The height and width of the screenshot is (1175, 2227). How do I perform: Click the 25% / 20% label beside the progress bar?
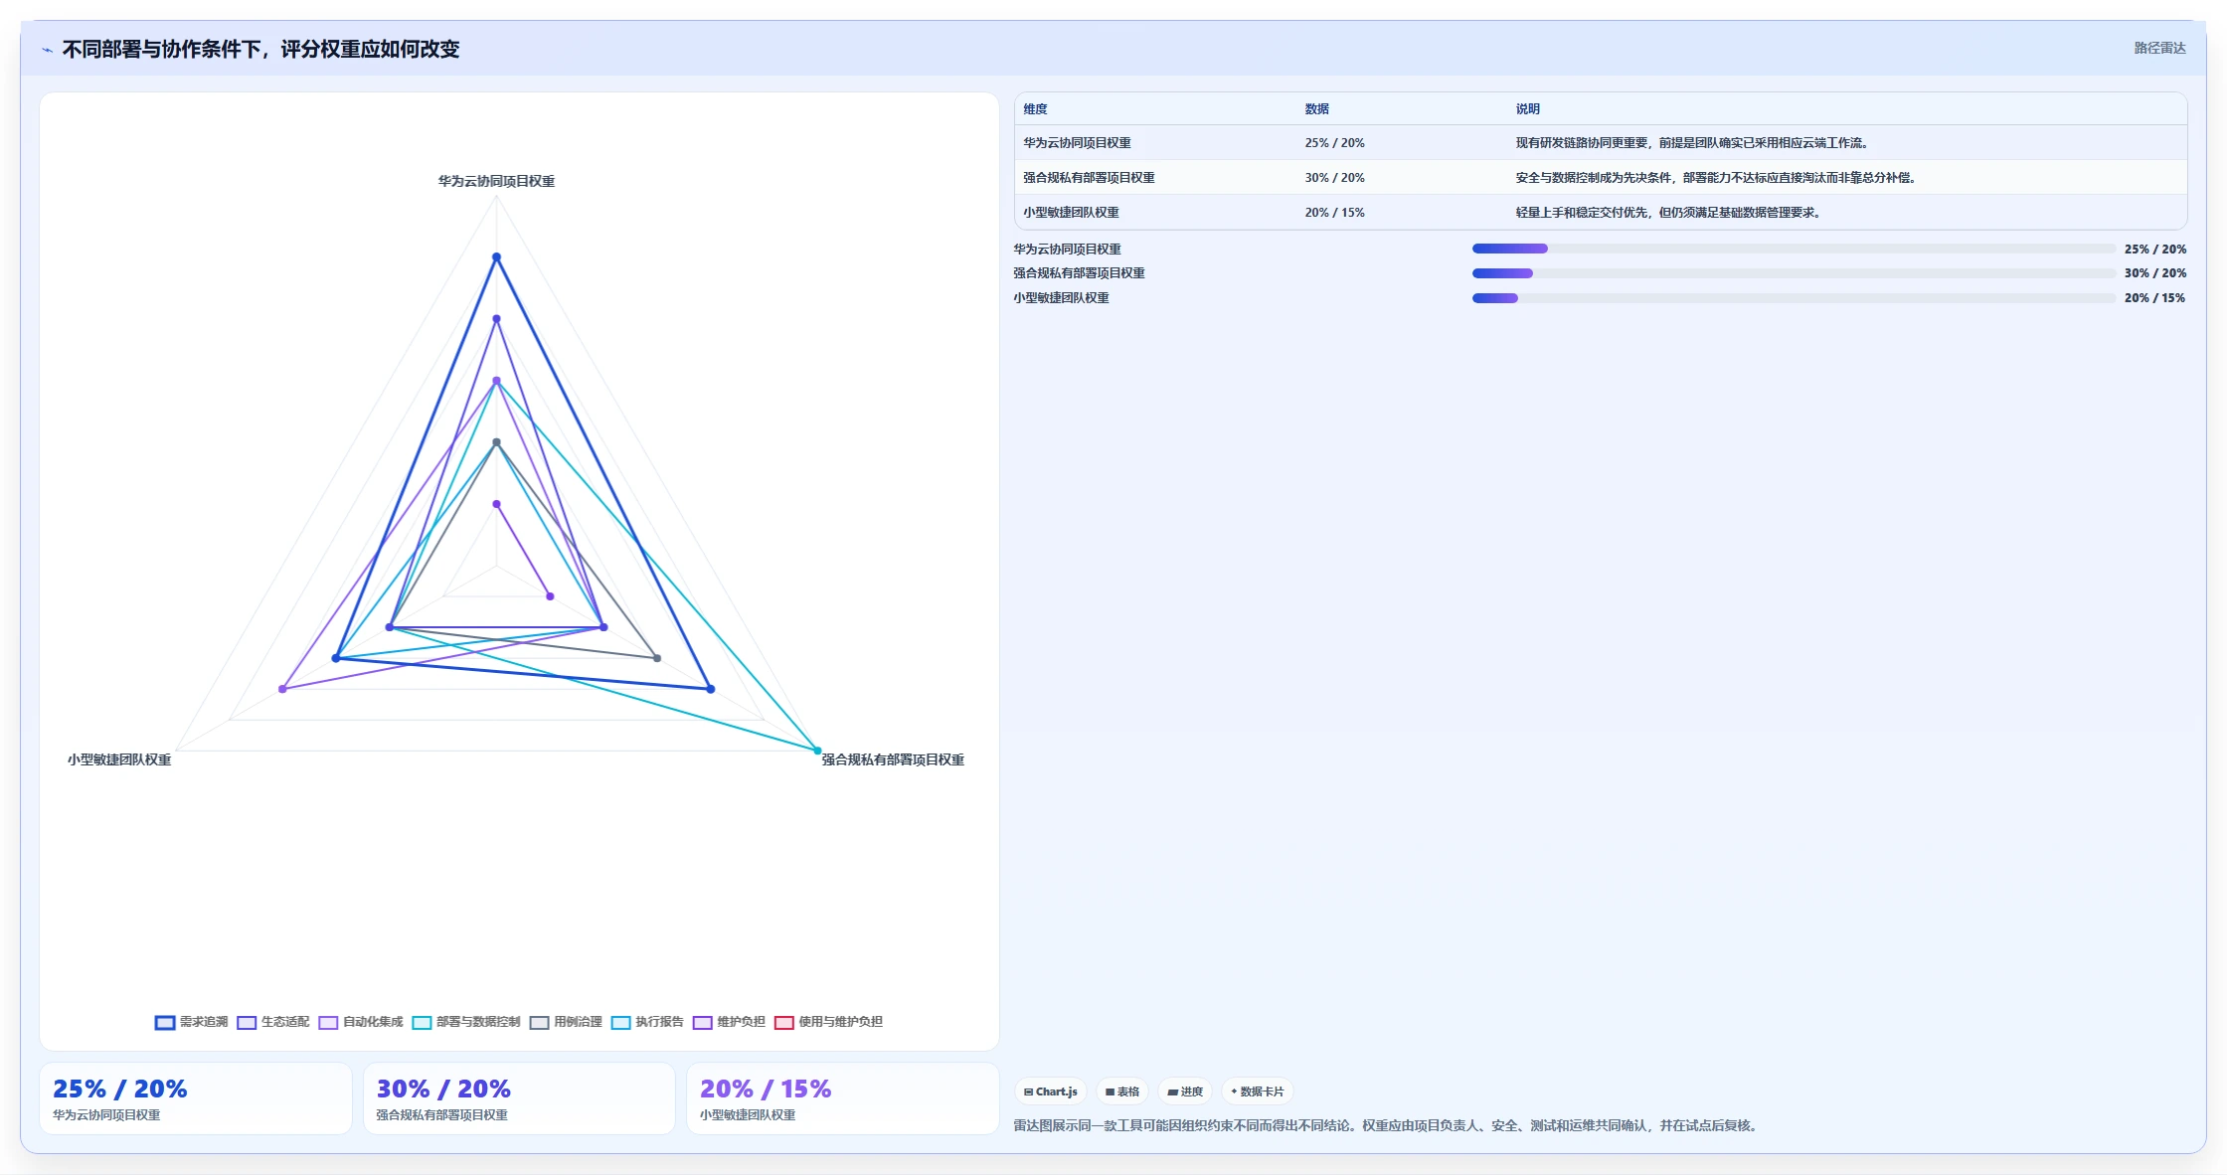pyautogui.click(x=2155, y=250)
